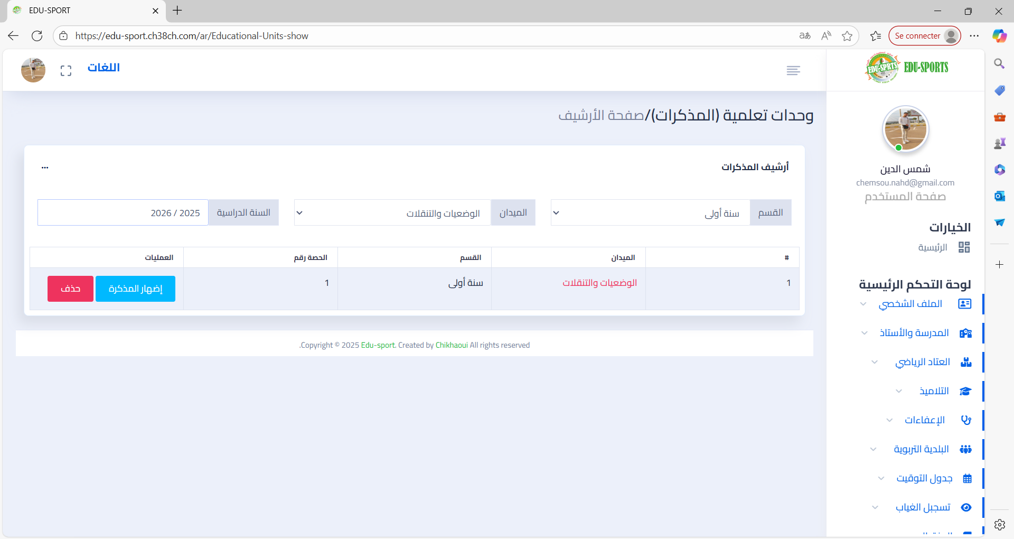1014x539 pixels.
Task: Open the الرئيسية dashboard grid icon
Action: 964,247
